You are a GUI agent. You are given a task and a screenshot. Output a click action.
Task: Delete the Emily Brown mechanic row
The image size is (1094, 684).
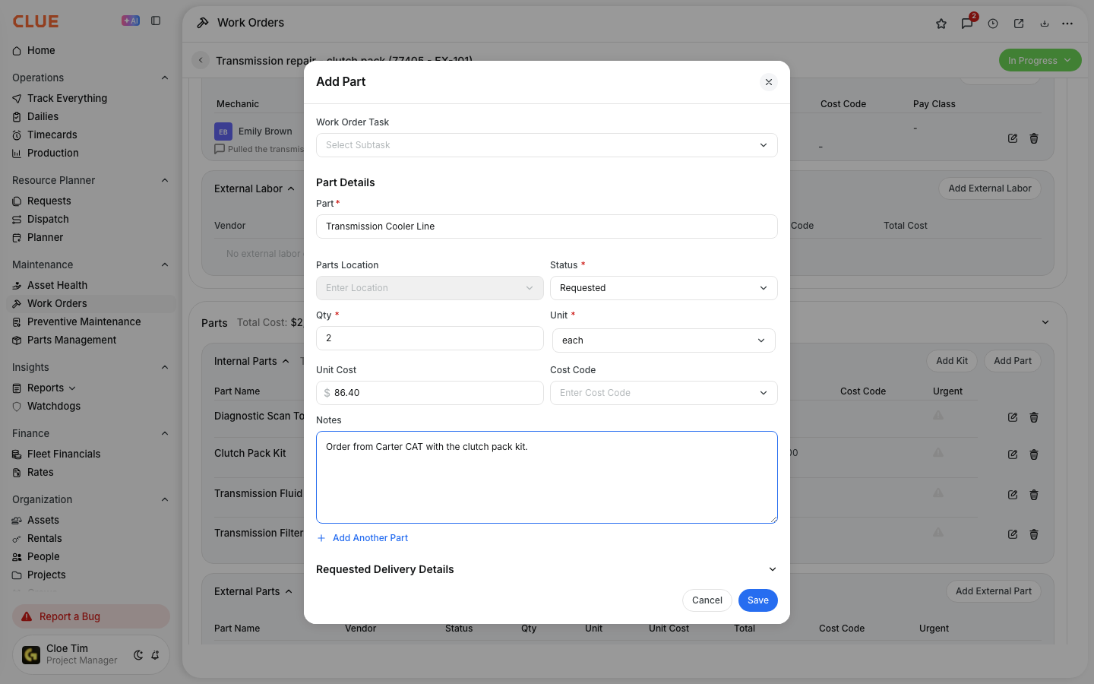[x=1034, y=138]
